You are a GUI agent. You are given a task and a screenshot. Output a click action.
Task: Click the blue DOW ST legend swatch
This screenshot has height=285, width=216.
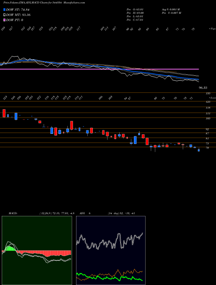point(4,10)
